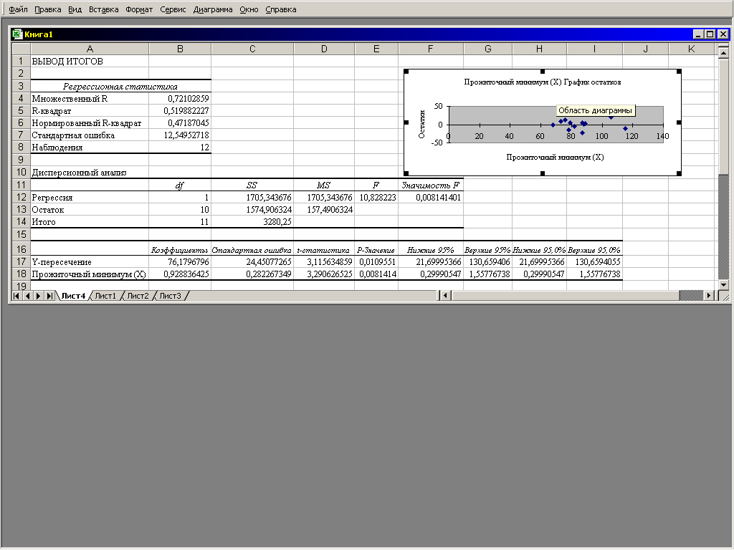Select the coefficient value 0,928836425
This screenshot has width=734, height=550.
point(180,274)
